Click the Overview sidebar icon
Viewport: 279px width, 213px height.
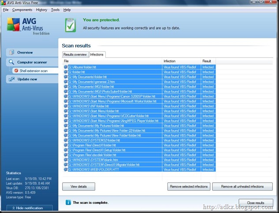point(11,52)
